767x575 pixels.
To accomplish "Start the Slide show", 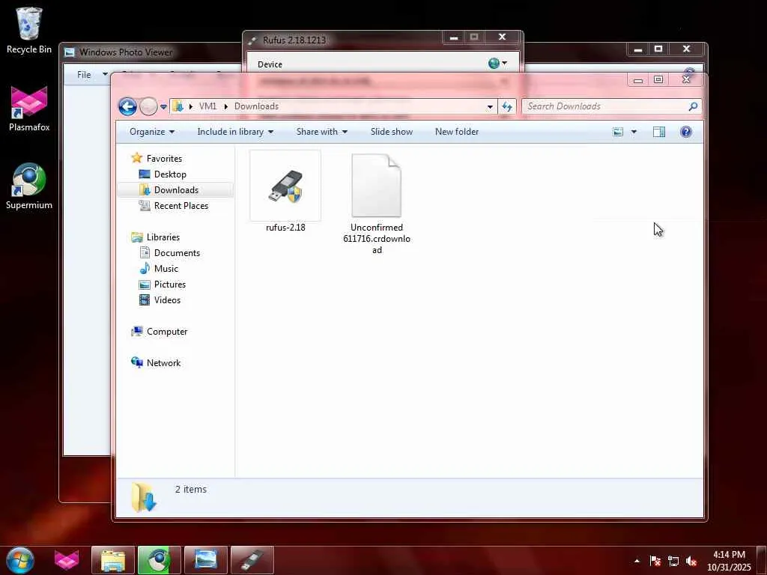I will [x=391, y=132].
